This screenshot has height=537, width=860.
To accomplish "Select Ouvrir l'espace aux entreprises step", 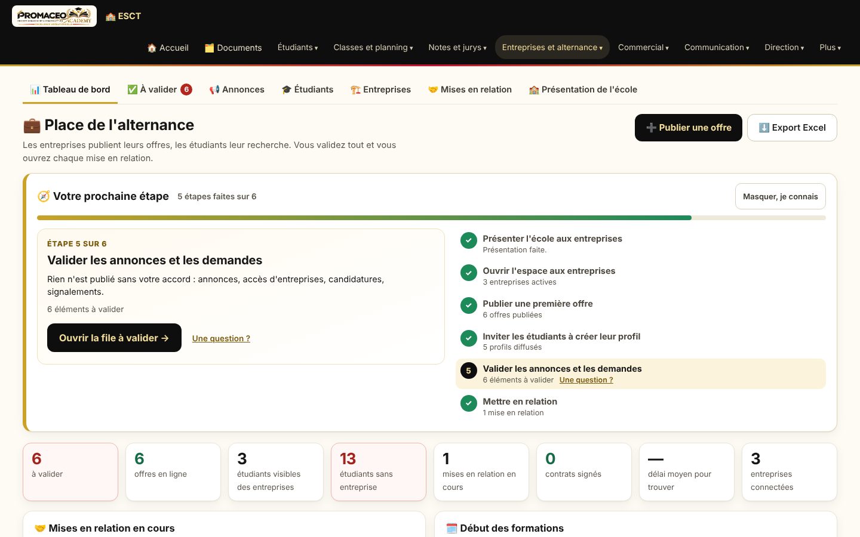I will click(641, 276).
